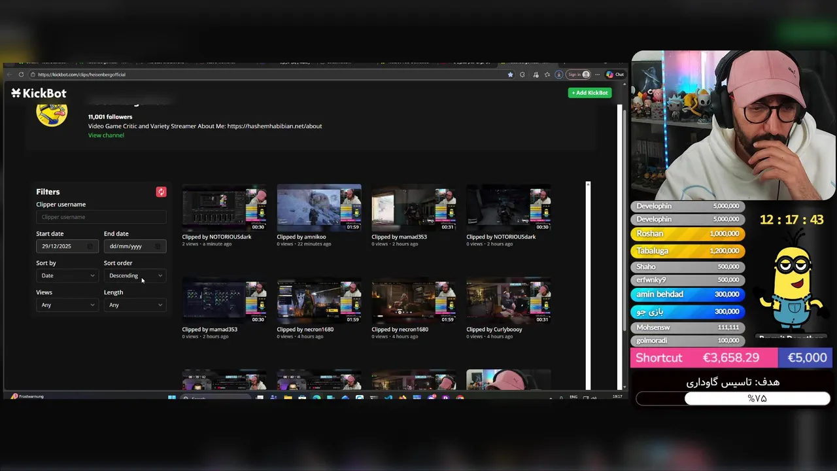This screenshot has width=837, height=471.
Task: Click the Tabaluga 1,200,000 donor row
Action: 688,251
